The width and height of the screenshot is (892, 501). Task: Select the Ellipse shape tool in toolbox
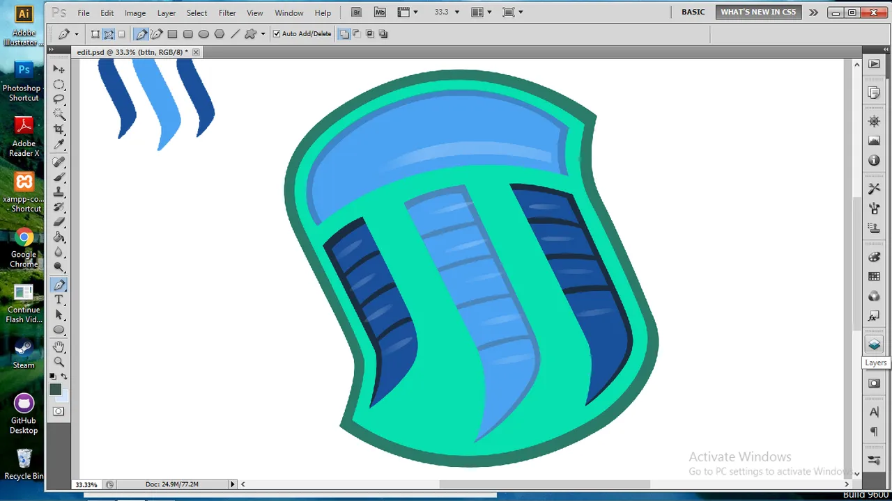pos(59,331)
